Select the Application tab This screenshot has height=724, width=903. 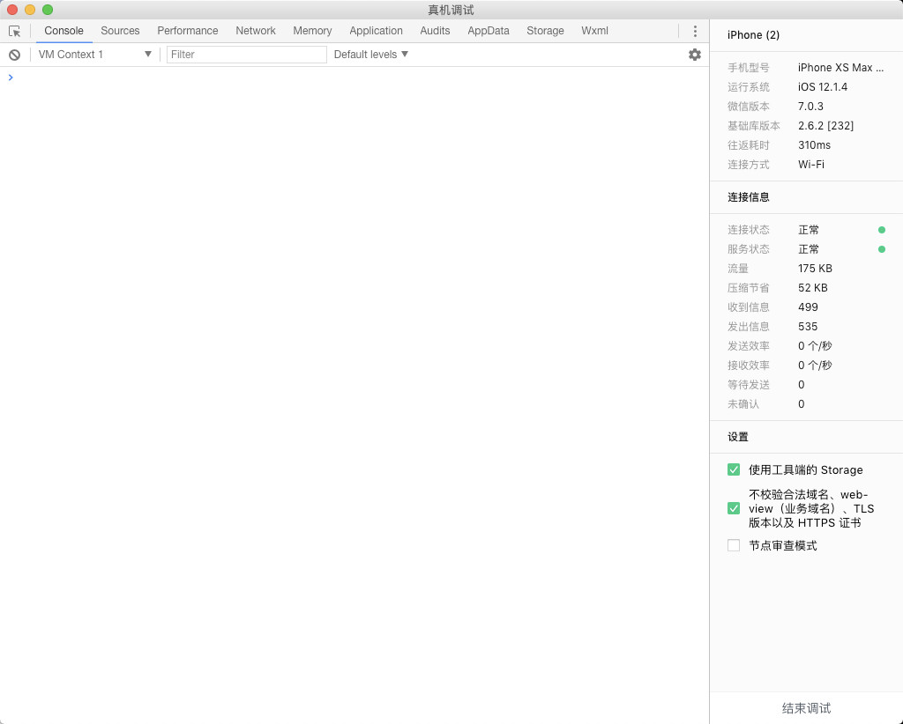click(376, 31)
